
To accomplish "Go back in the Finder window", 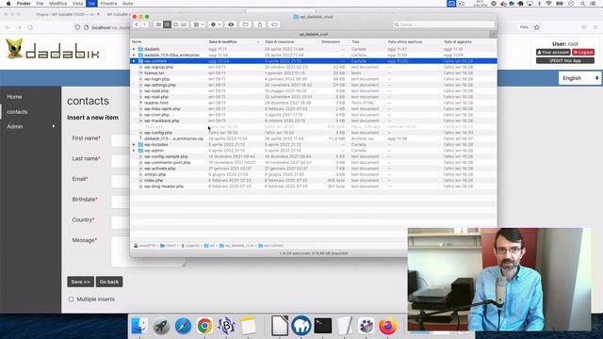I will 137,24.
